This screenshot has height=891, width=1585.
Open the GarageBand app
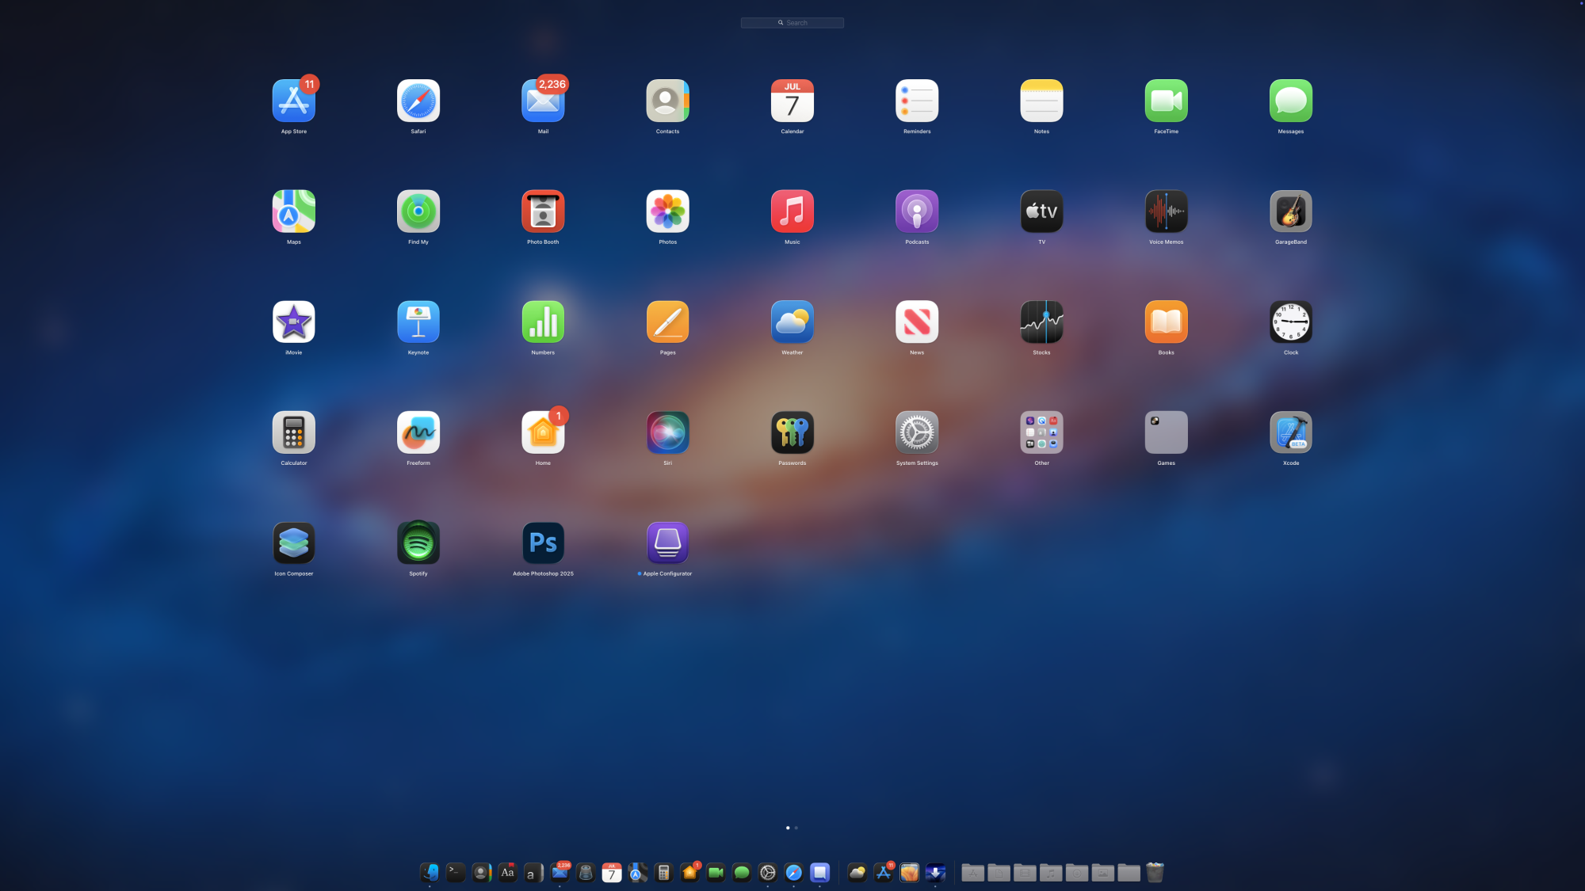pyautogui.click(x=1290, y=211)
